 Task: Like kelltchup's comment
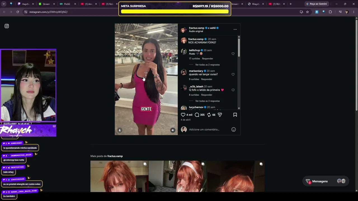click(233, 54)
